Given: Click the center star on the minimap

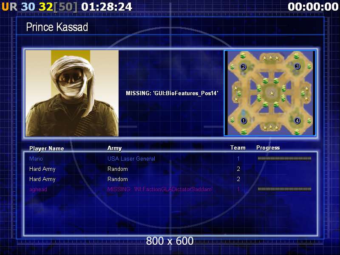Looking at the screenshot, I should (272, 93).
